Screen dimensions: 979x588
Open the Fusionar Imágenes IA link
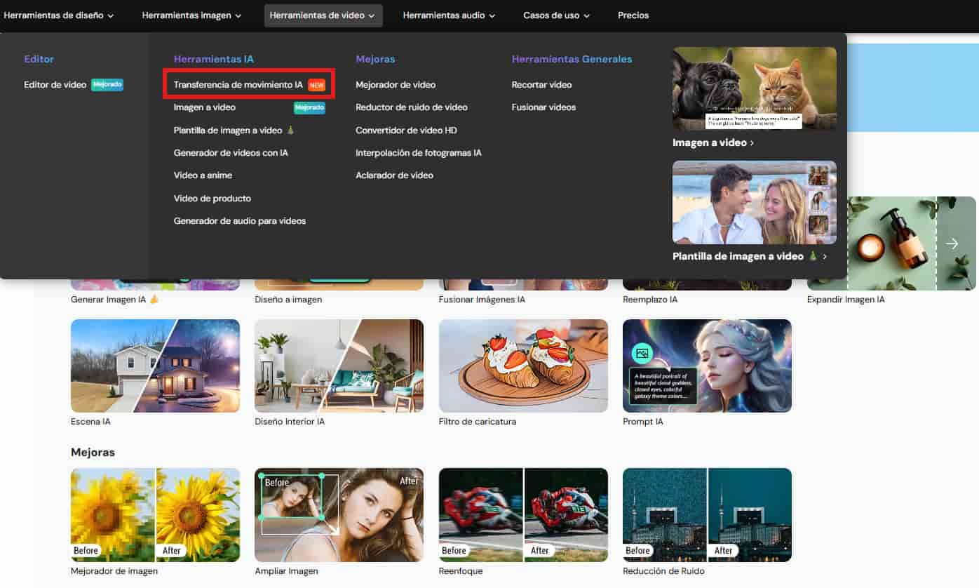coord(482,300)
